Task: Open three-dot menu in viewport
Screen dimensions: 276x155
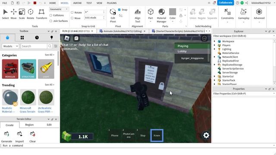Action: click(204, 38)
